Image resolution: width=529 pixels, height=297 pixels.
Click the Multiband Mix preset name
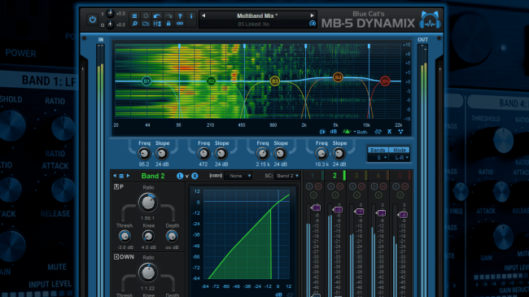click(257, 15)
